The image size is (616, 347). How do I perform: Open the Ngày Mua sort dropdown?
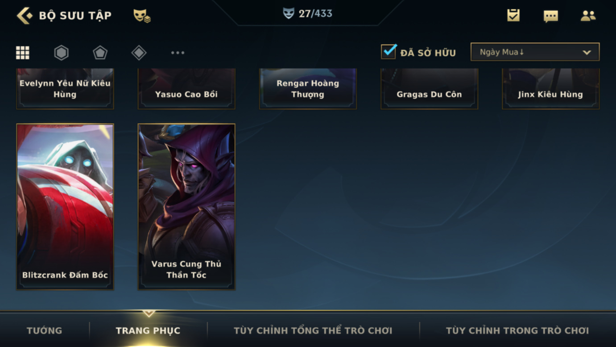tap(535, 52)
